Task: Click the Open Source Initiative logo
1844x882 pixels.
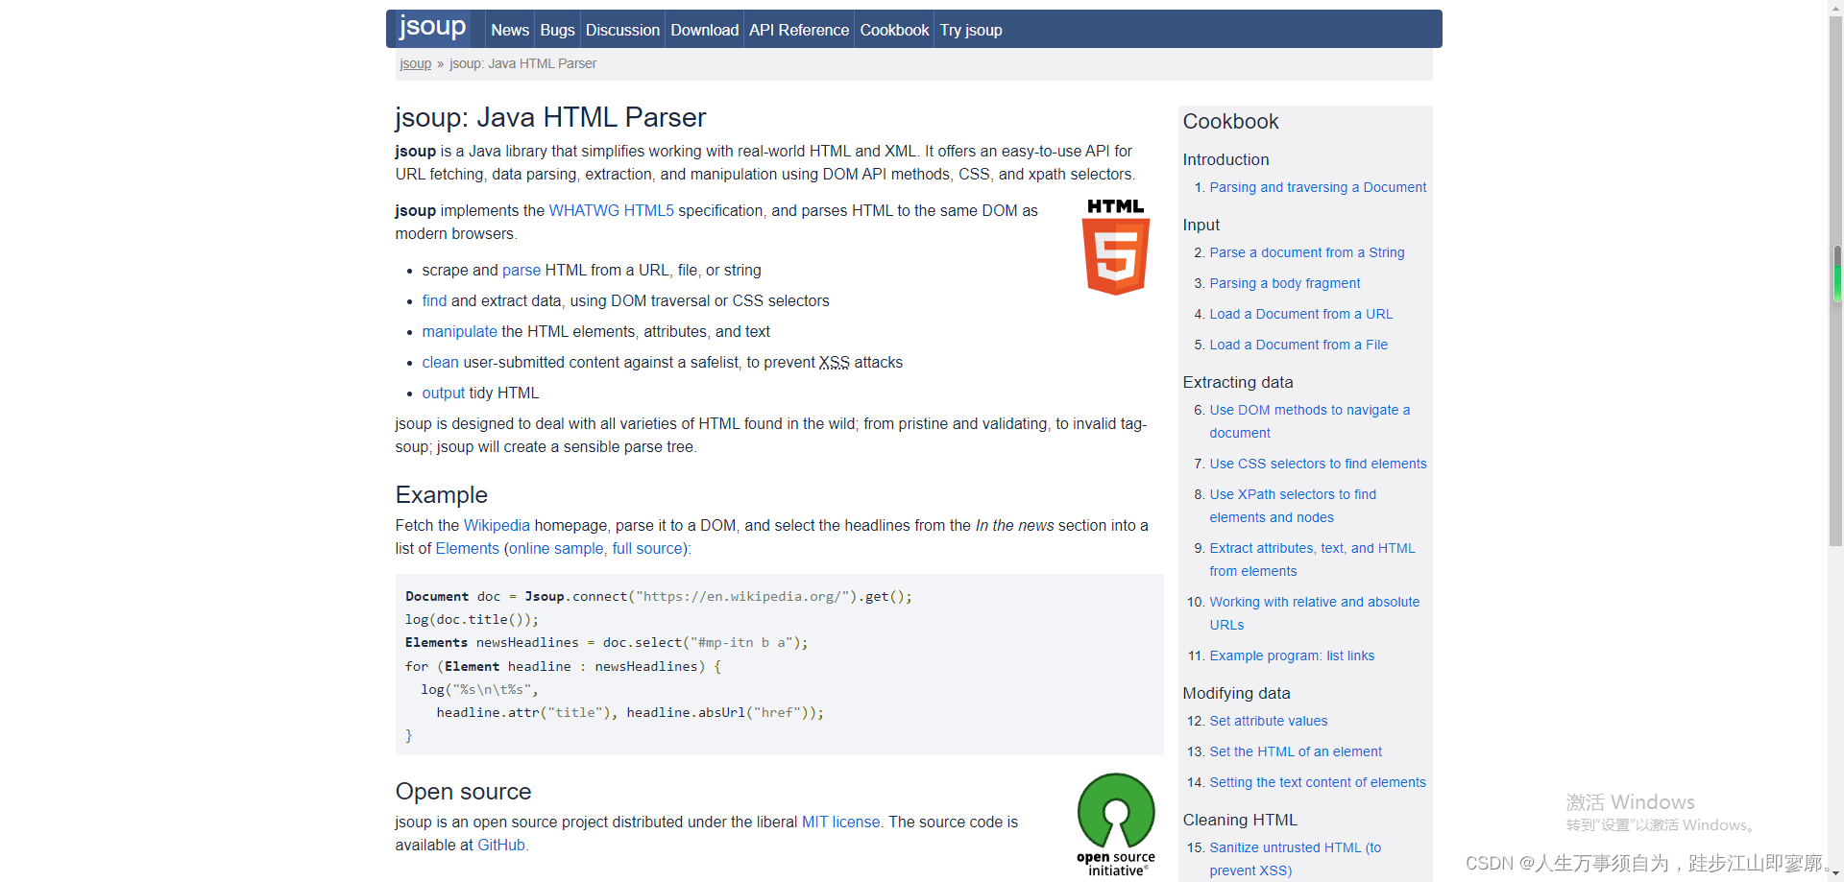Action: click(1116, 825)
